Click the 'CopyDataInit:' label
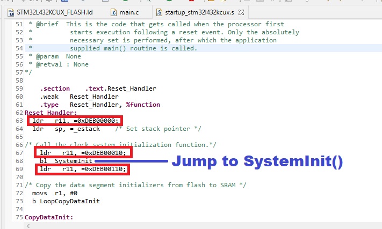382x229 pixels. (49, 217)
